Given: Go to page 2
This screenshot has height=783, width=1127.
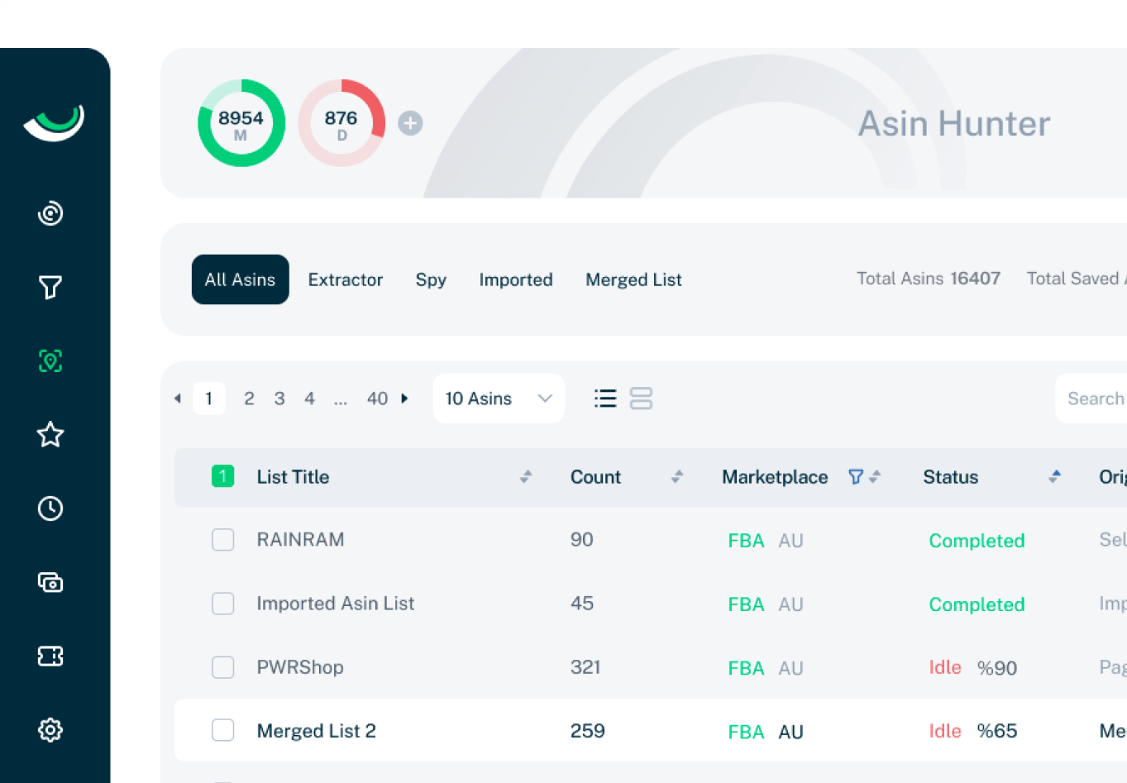Looking at the screenshot, I should click(x=249, y=399).
